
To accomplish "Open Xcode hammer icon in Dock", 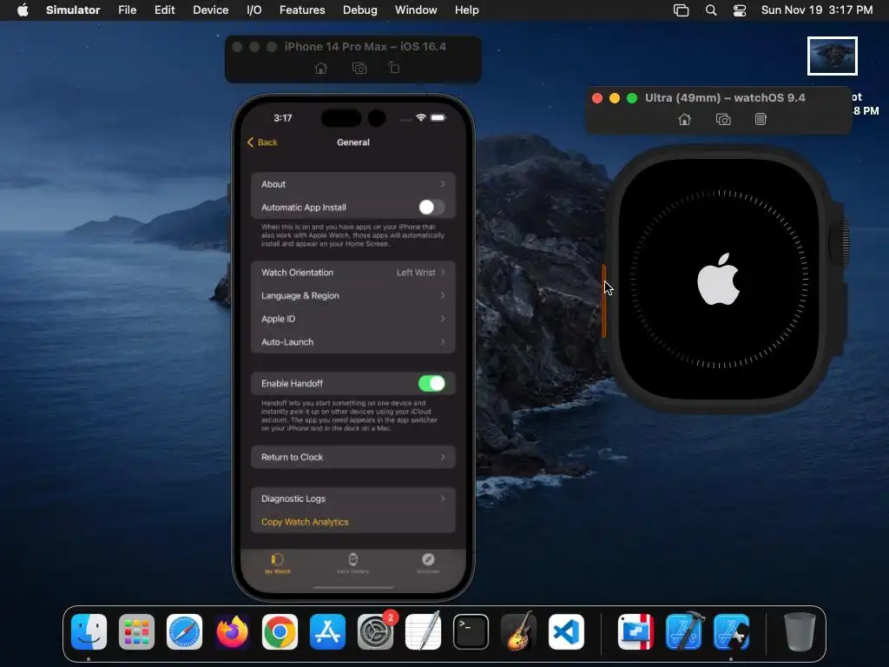I will tap(684, 631).
